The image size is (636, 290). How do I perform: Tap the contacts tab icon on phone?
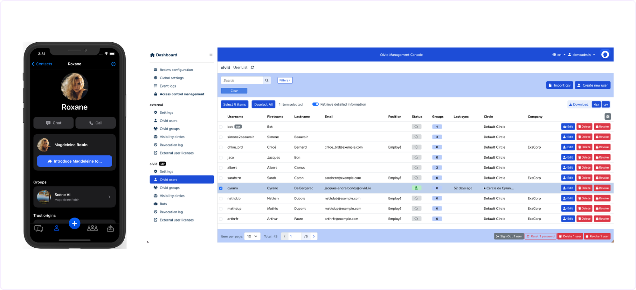[x=57, y=228]
